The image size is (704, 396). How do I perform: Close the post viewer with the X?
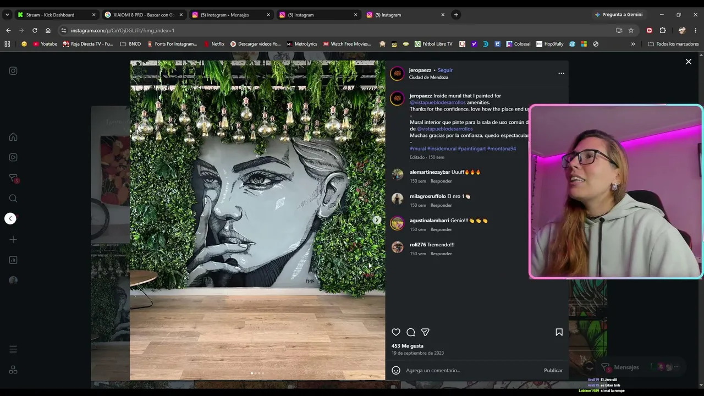tap(689, 62)
